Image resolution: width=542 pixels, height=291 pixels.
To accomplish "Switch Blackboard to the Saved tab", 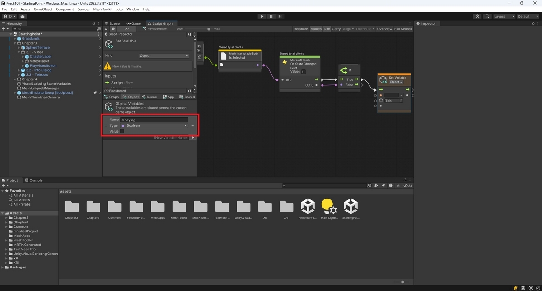I will [187, 97].
